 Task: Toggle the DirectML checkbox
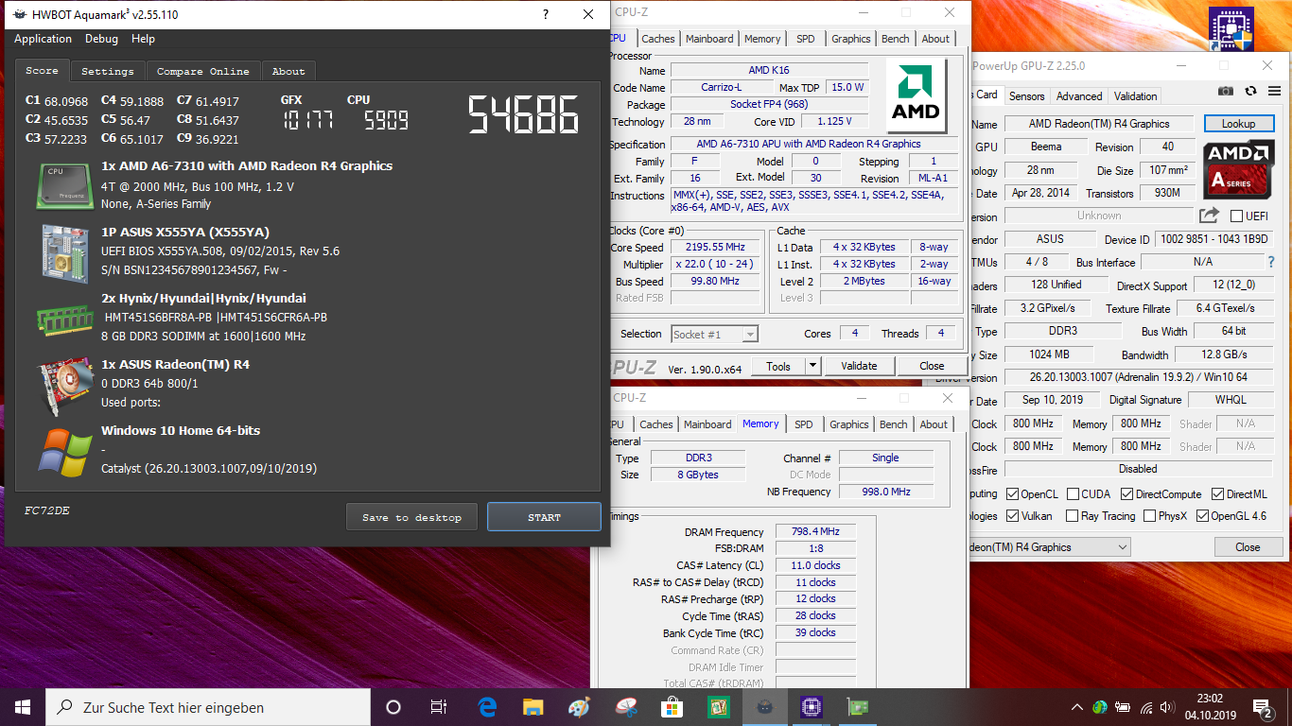1215,494
